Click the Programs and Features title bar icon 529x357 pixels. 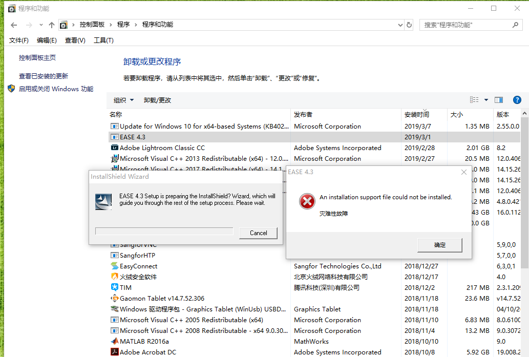12,8
